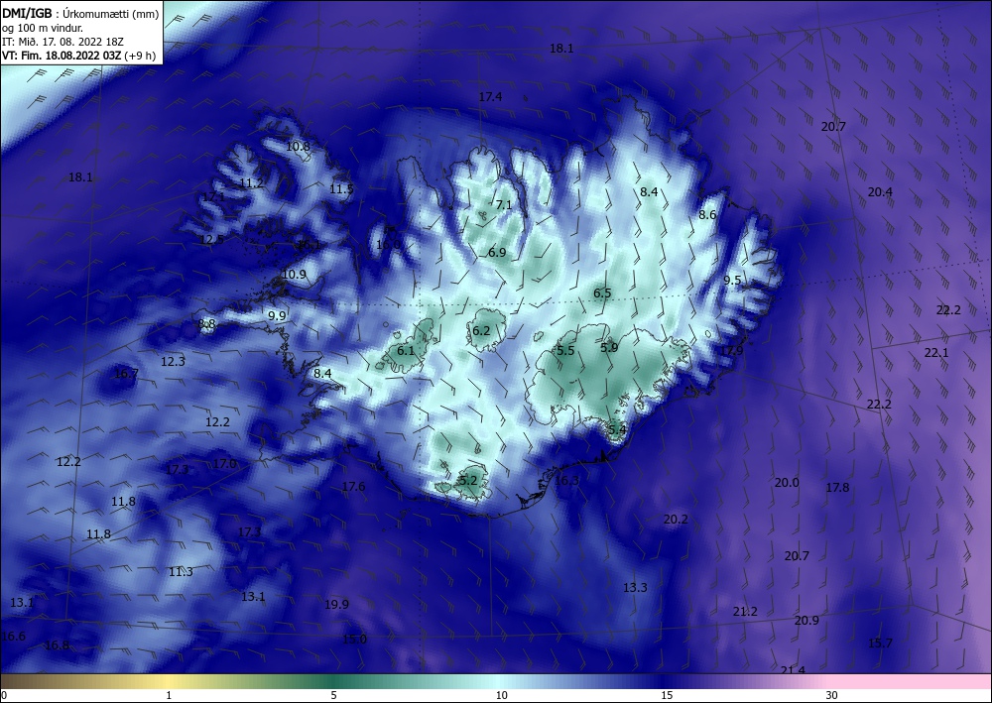Click the 6.9 value label
The image size is (992, 703).
[497, 252]
